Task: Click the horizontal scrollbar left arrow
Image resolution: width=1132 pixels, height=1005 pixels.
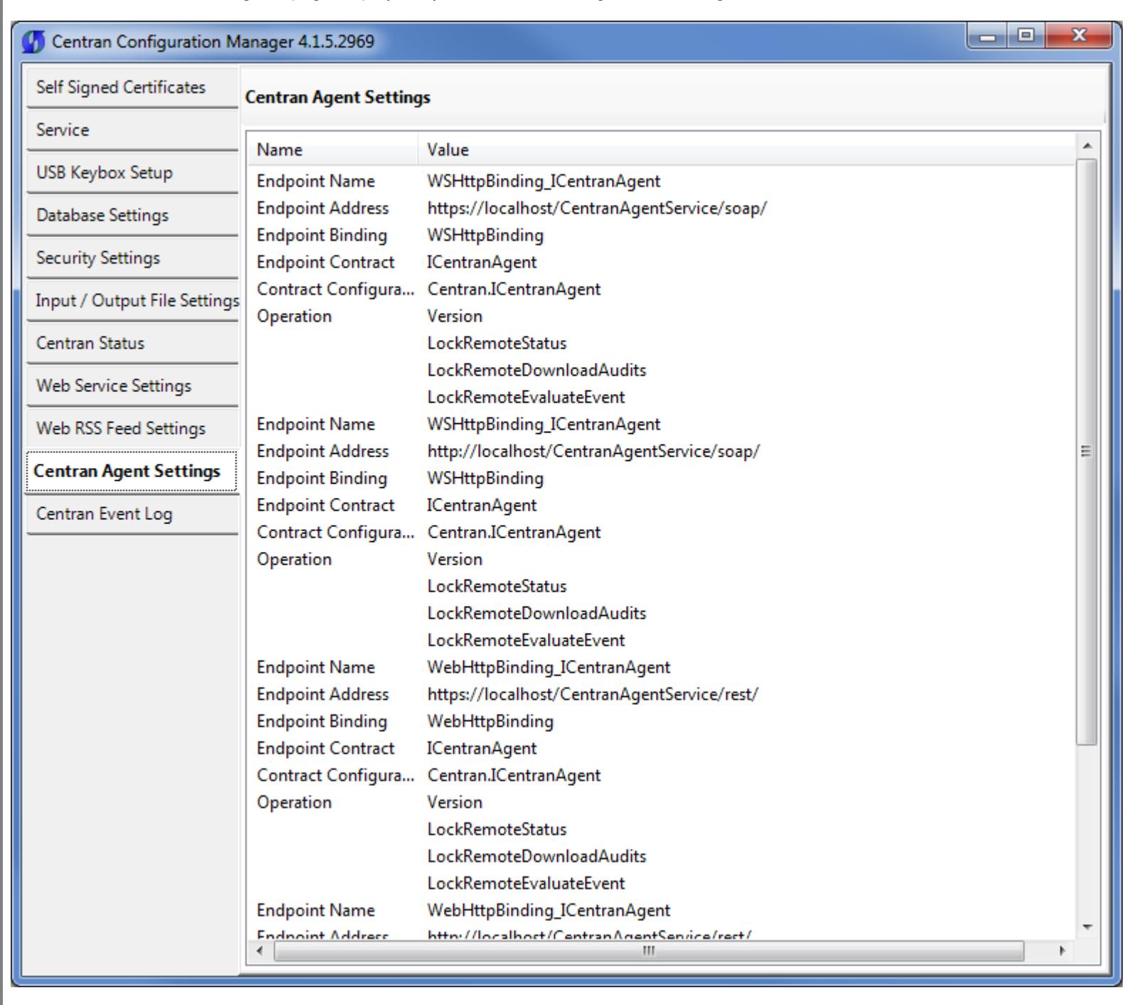Action: pyautogui.click(x=260, y=950)
